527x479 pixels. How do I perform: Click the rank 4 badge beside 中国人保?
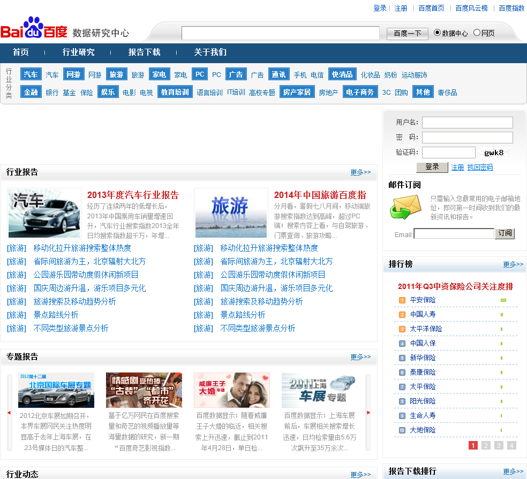click(x=402, y=344)
